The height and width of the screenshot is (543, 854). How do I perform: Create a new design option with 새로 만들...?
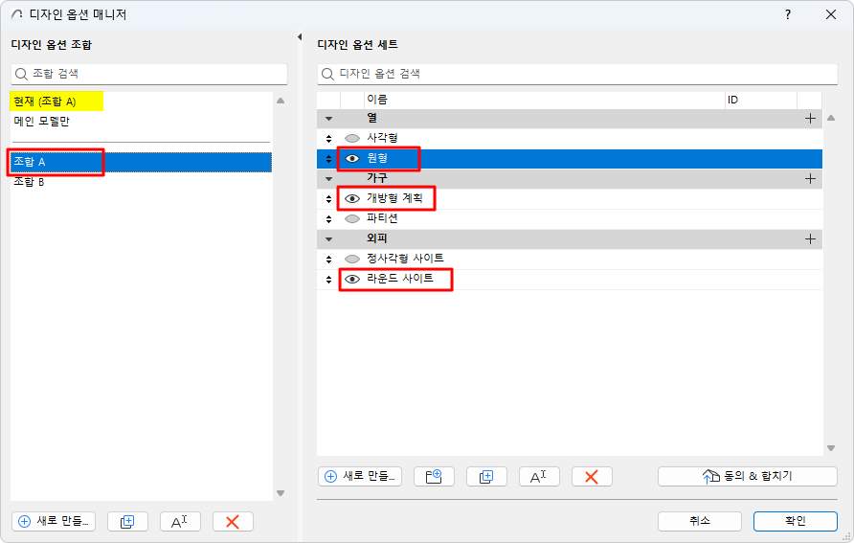pyautogui.click(x=360, y=477)
